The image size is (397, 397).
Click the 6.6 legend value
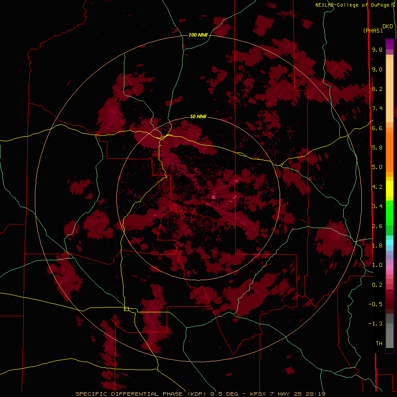tap(377, 128)
